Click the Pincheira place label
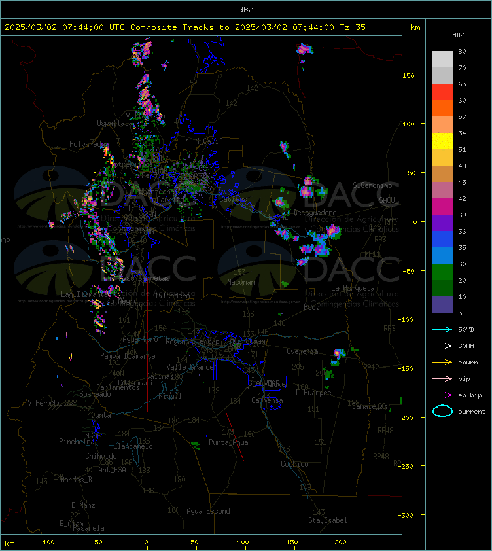This screenshot has width=492, height=551. click(77, 441)
